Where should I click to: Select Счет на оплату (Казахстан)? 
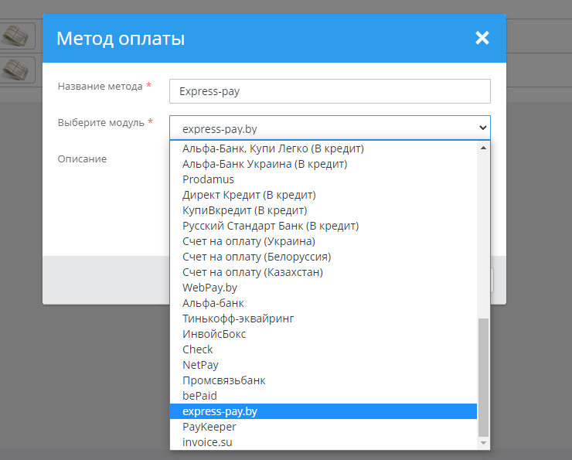pos(252,272)
